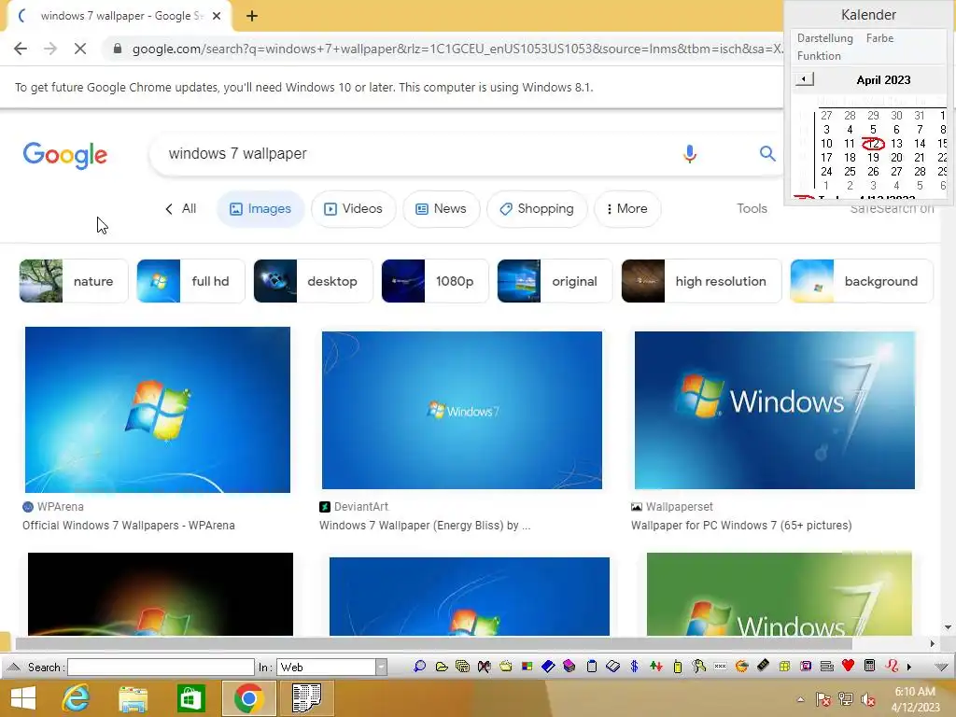Image resolution: width=956 pixels, height=717 pixels.
Task: Switch to Shopping results tab
Action: [x=537, y=208]
